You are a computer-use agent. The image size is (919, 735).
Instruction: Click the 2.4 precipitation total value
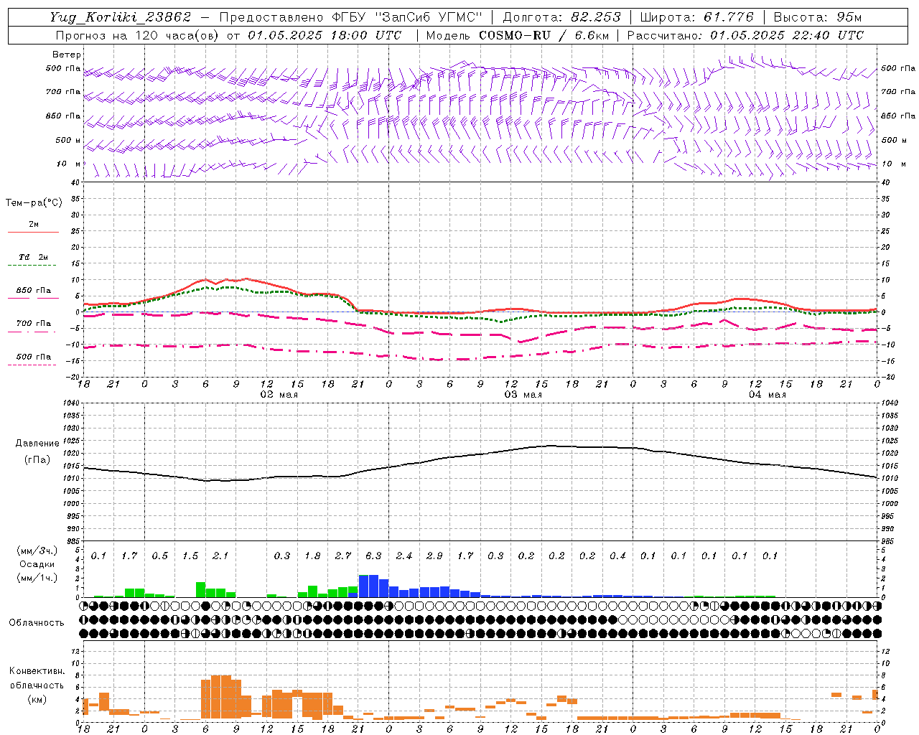404,556
